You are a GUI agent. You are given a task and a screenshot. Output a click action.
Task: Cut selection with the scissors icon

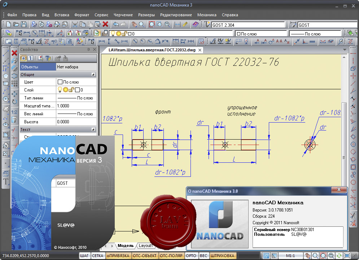[75, 24]
